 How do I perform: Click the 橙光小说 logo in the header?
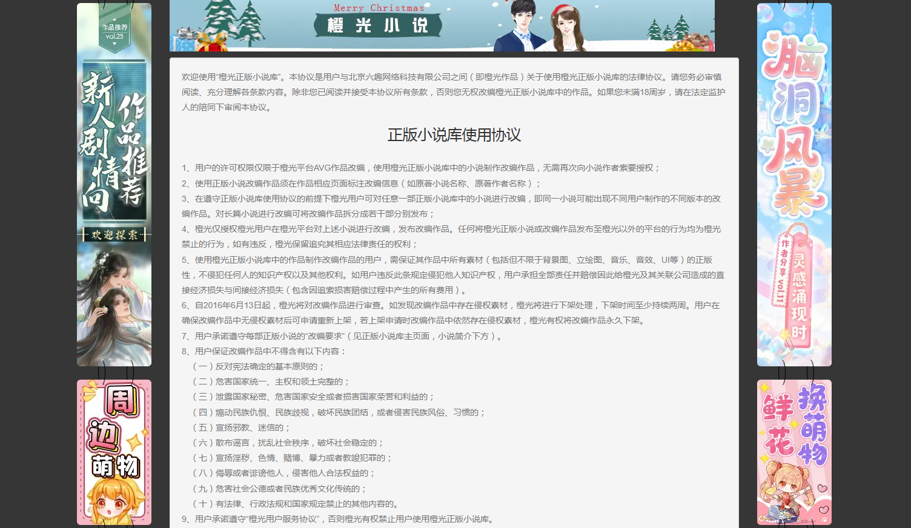378,25
